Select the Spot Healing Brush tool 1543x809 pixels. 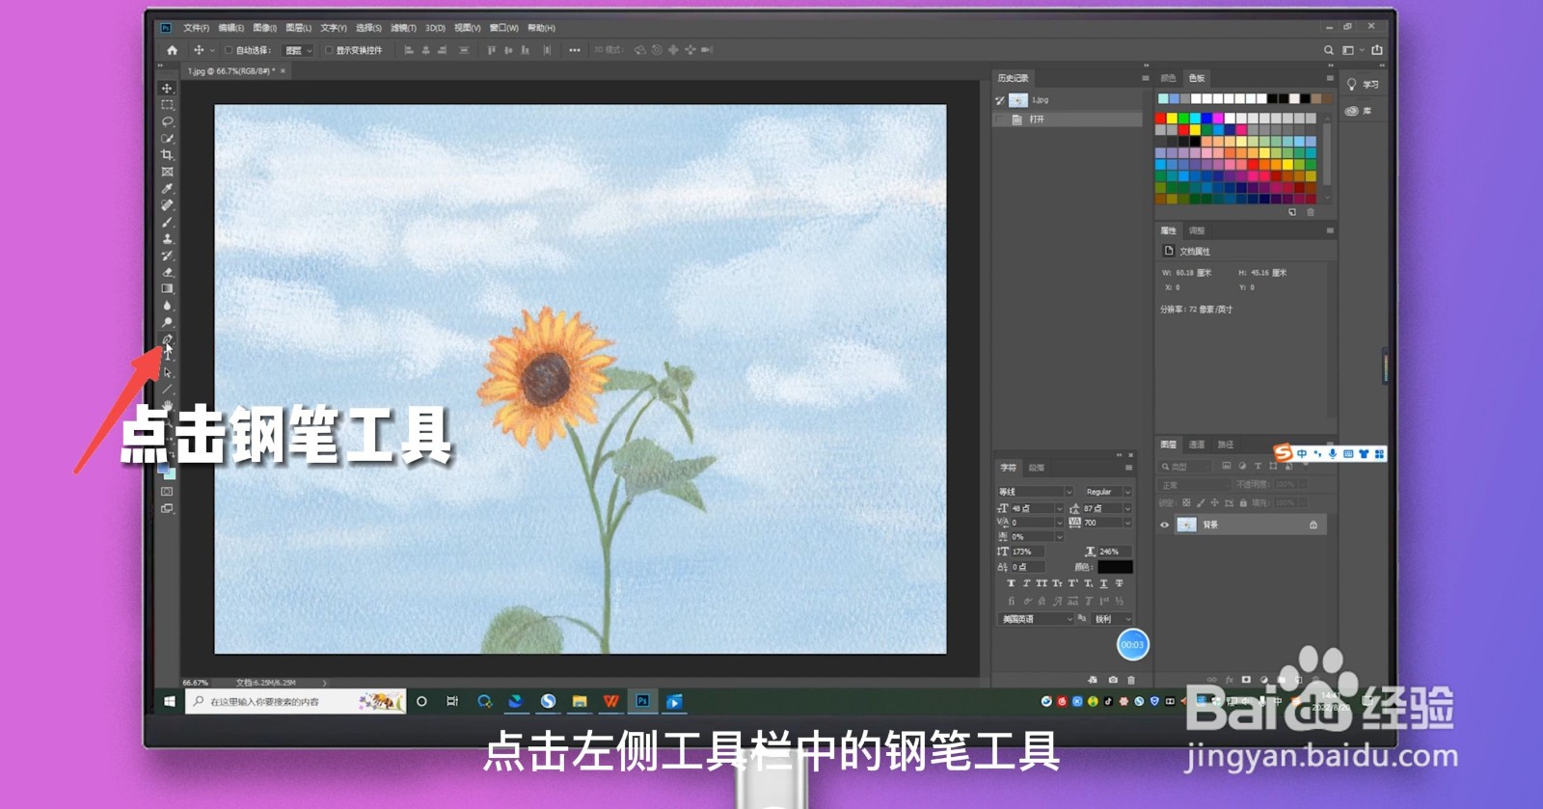(x=167, y=204)
